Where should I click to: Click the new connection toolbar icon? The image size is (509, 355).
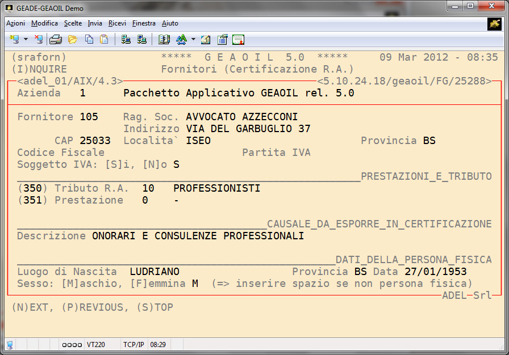point(14,39)
